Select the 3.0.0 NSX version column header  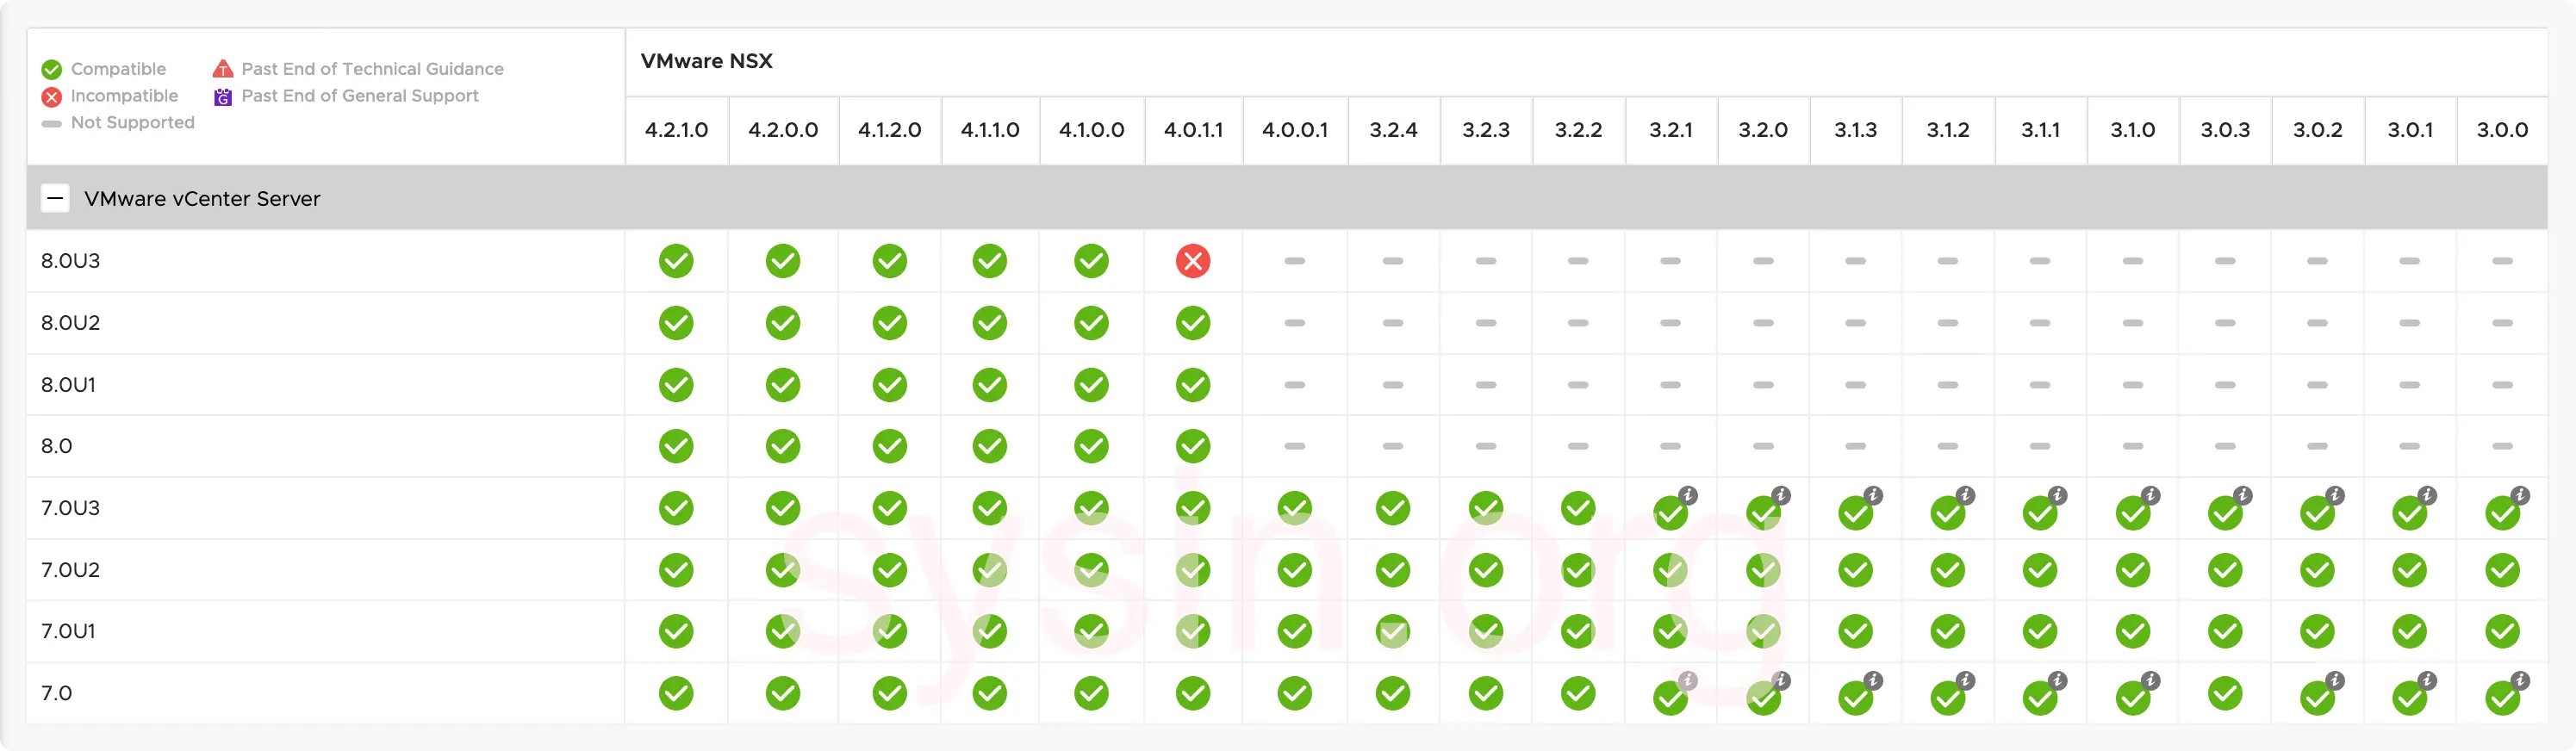2502,130
